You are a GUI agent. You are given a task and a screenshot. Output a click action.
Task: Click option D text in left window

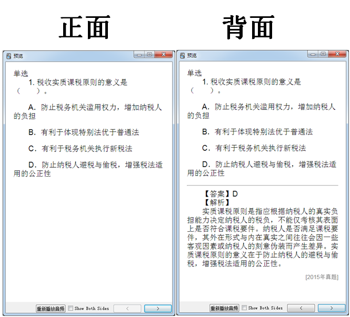88,169
